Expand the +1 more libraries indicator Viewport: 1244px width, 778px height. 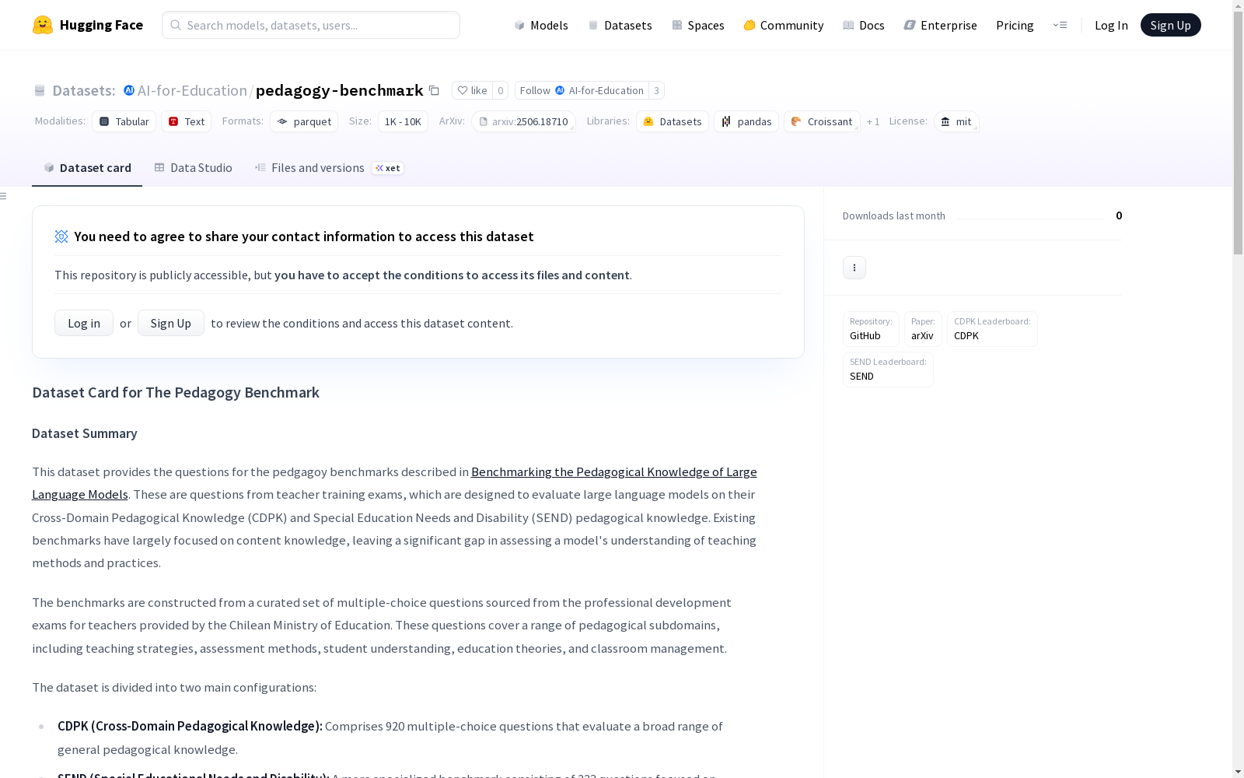pyautogui.click(x=873, y=121)
